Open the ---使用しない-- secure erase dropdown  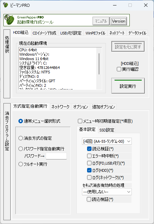[x=107, y=192]
